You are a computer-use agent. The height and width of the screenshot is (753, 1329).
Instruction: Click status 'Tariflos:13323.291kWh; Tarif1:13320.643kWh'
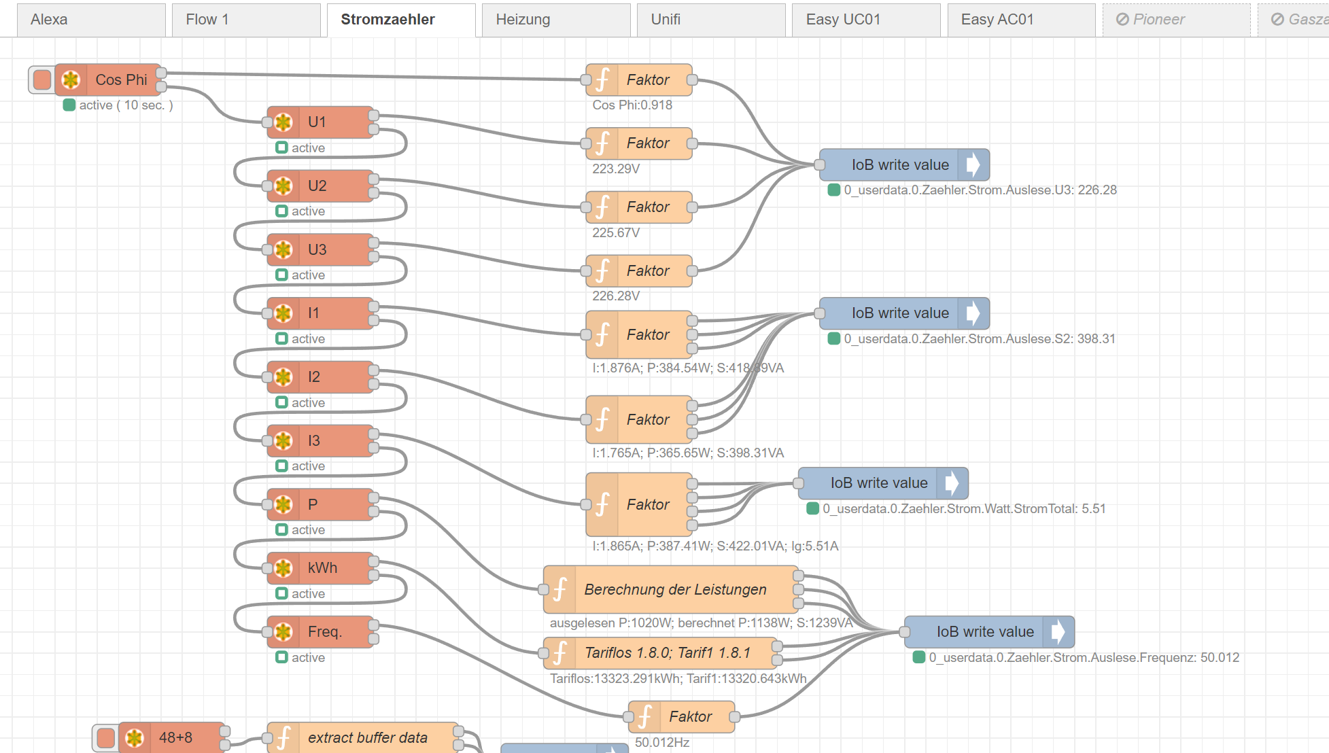click(678, 678)
